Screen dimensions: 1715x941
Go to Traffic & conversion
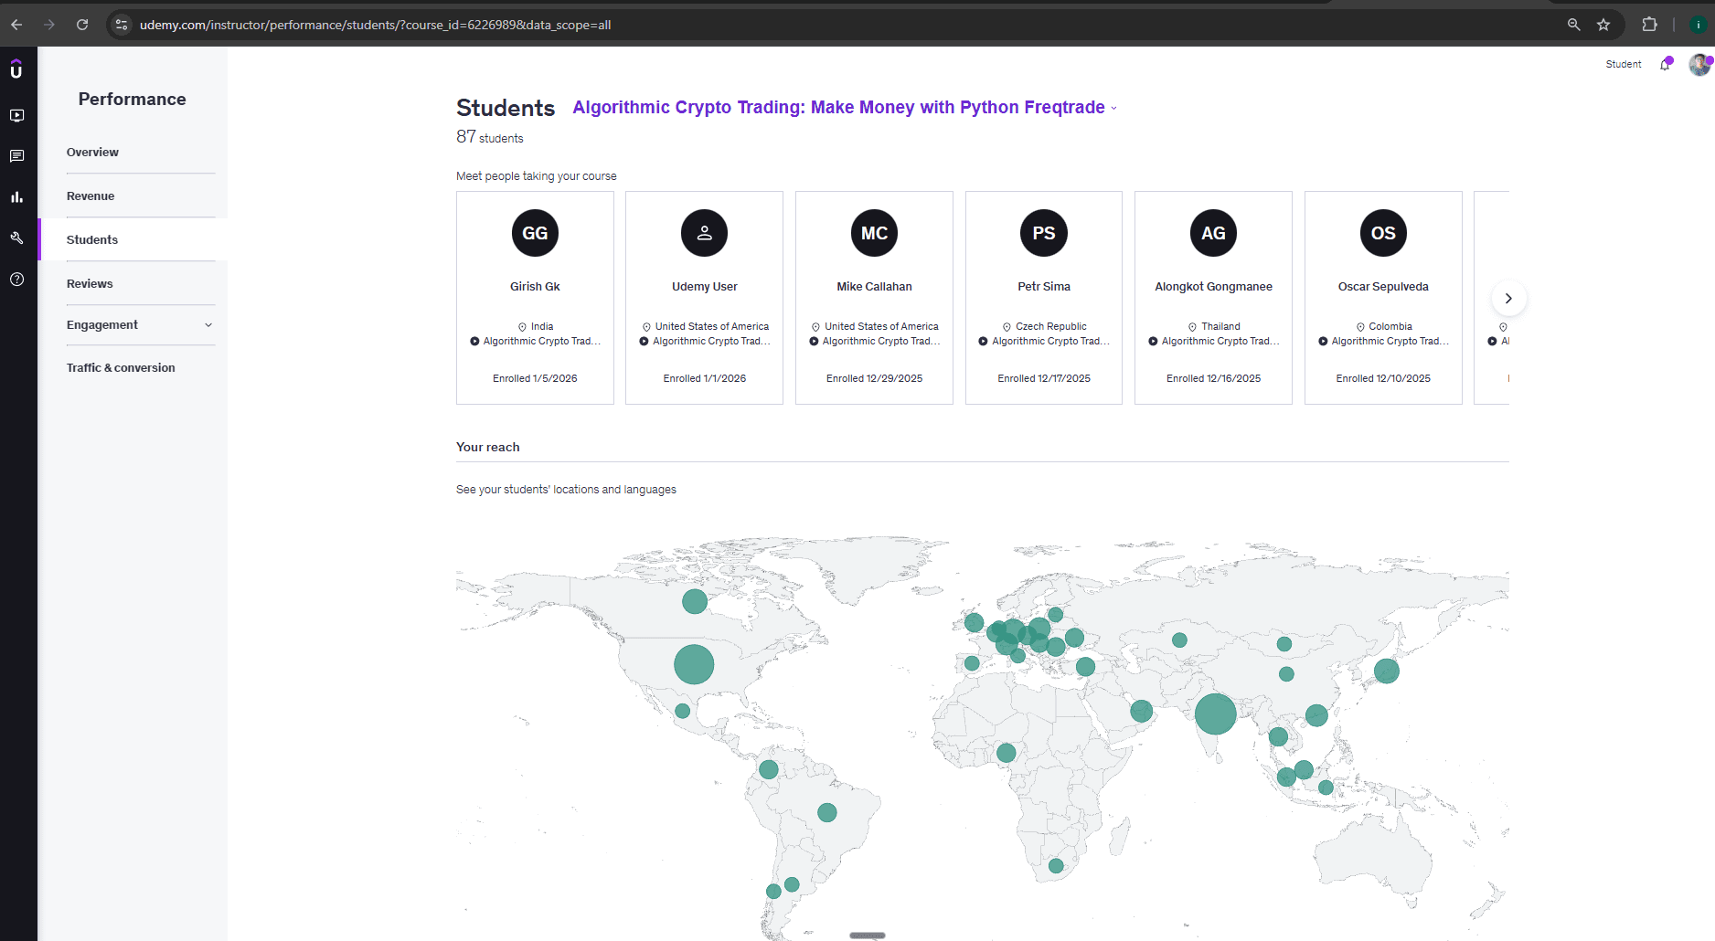pos(121,368)
